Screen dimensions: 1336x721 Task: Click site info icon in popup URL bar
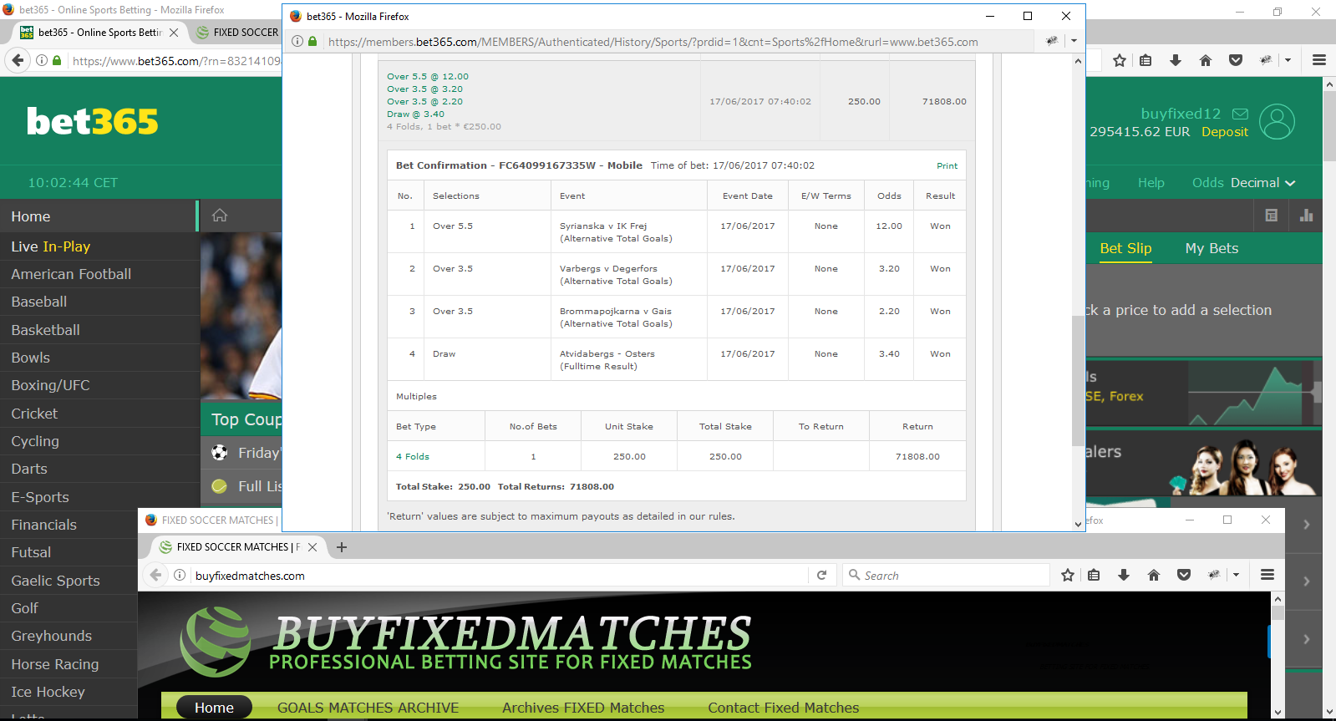pyautogui.click(x=297, y=42)
